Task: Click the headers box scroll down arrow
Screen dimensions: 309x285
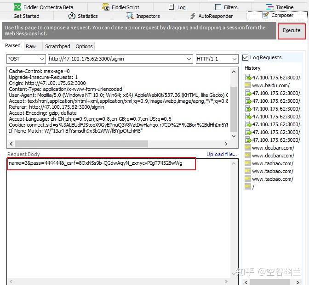Action: click(234, 136)
